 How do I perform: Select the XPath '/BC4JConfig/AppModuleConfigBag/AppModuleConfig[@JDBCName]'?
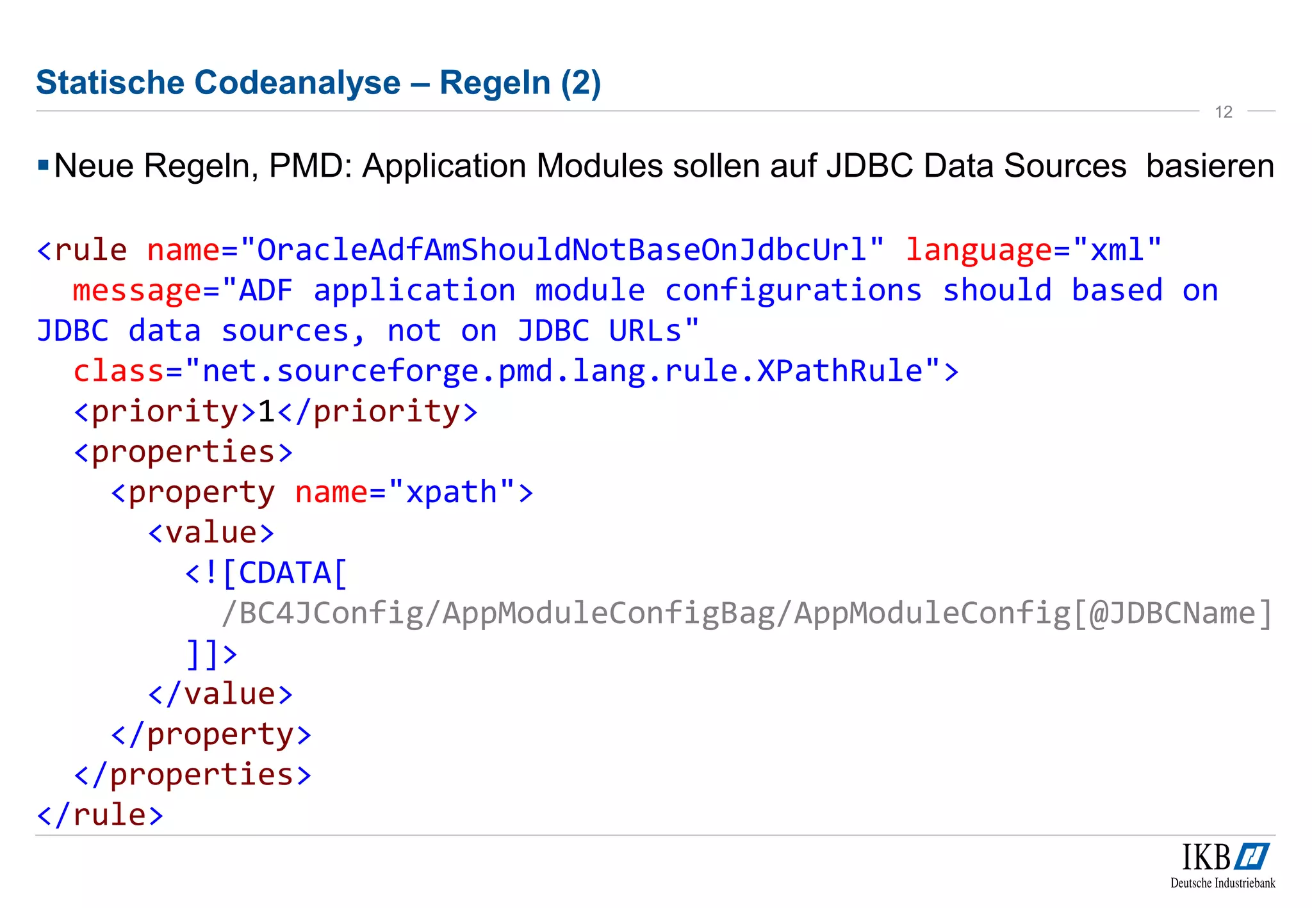[x=747, y=613]
